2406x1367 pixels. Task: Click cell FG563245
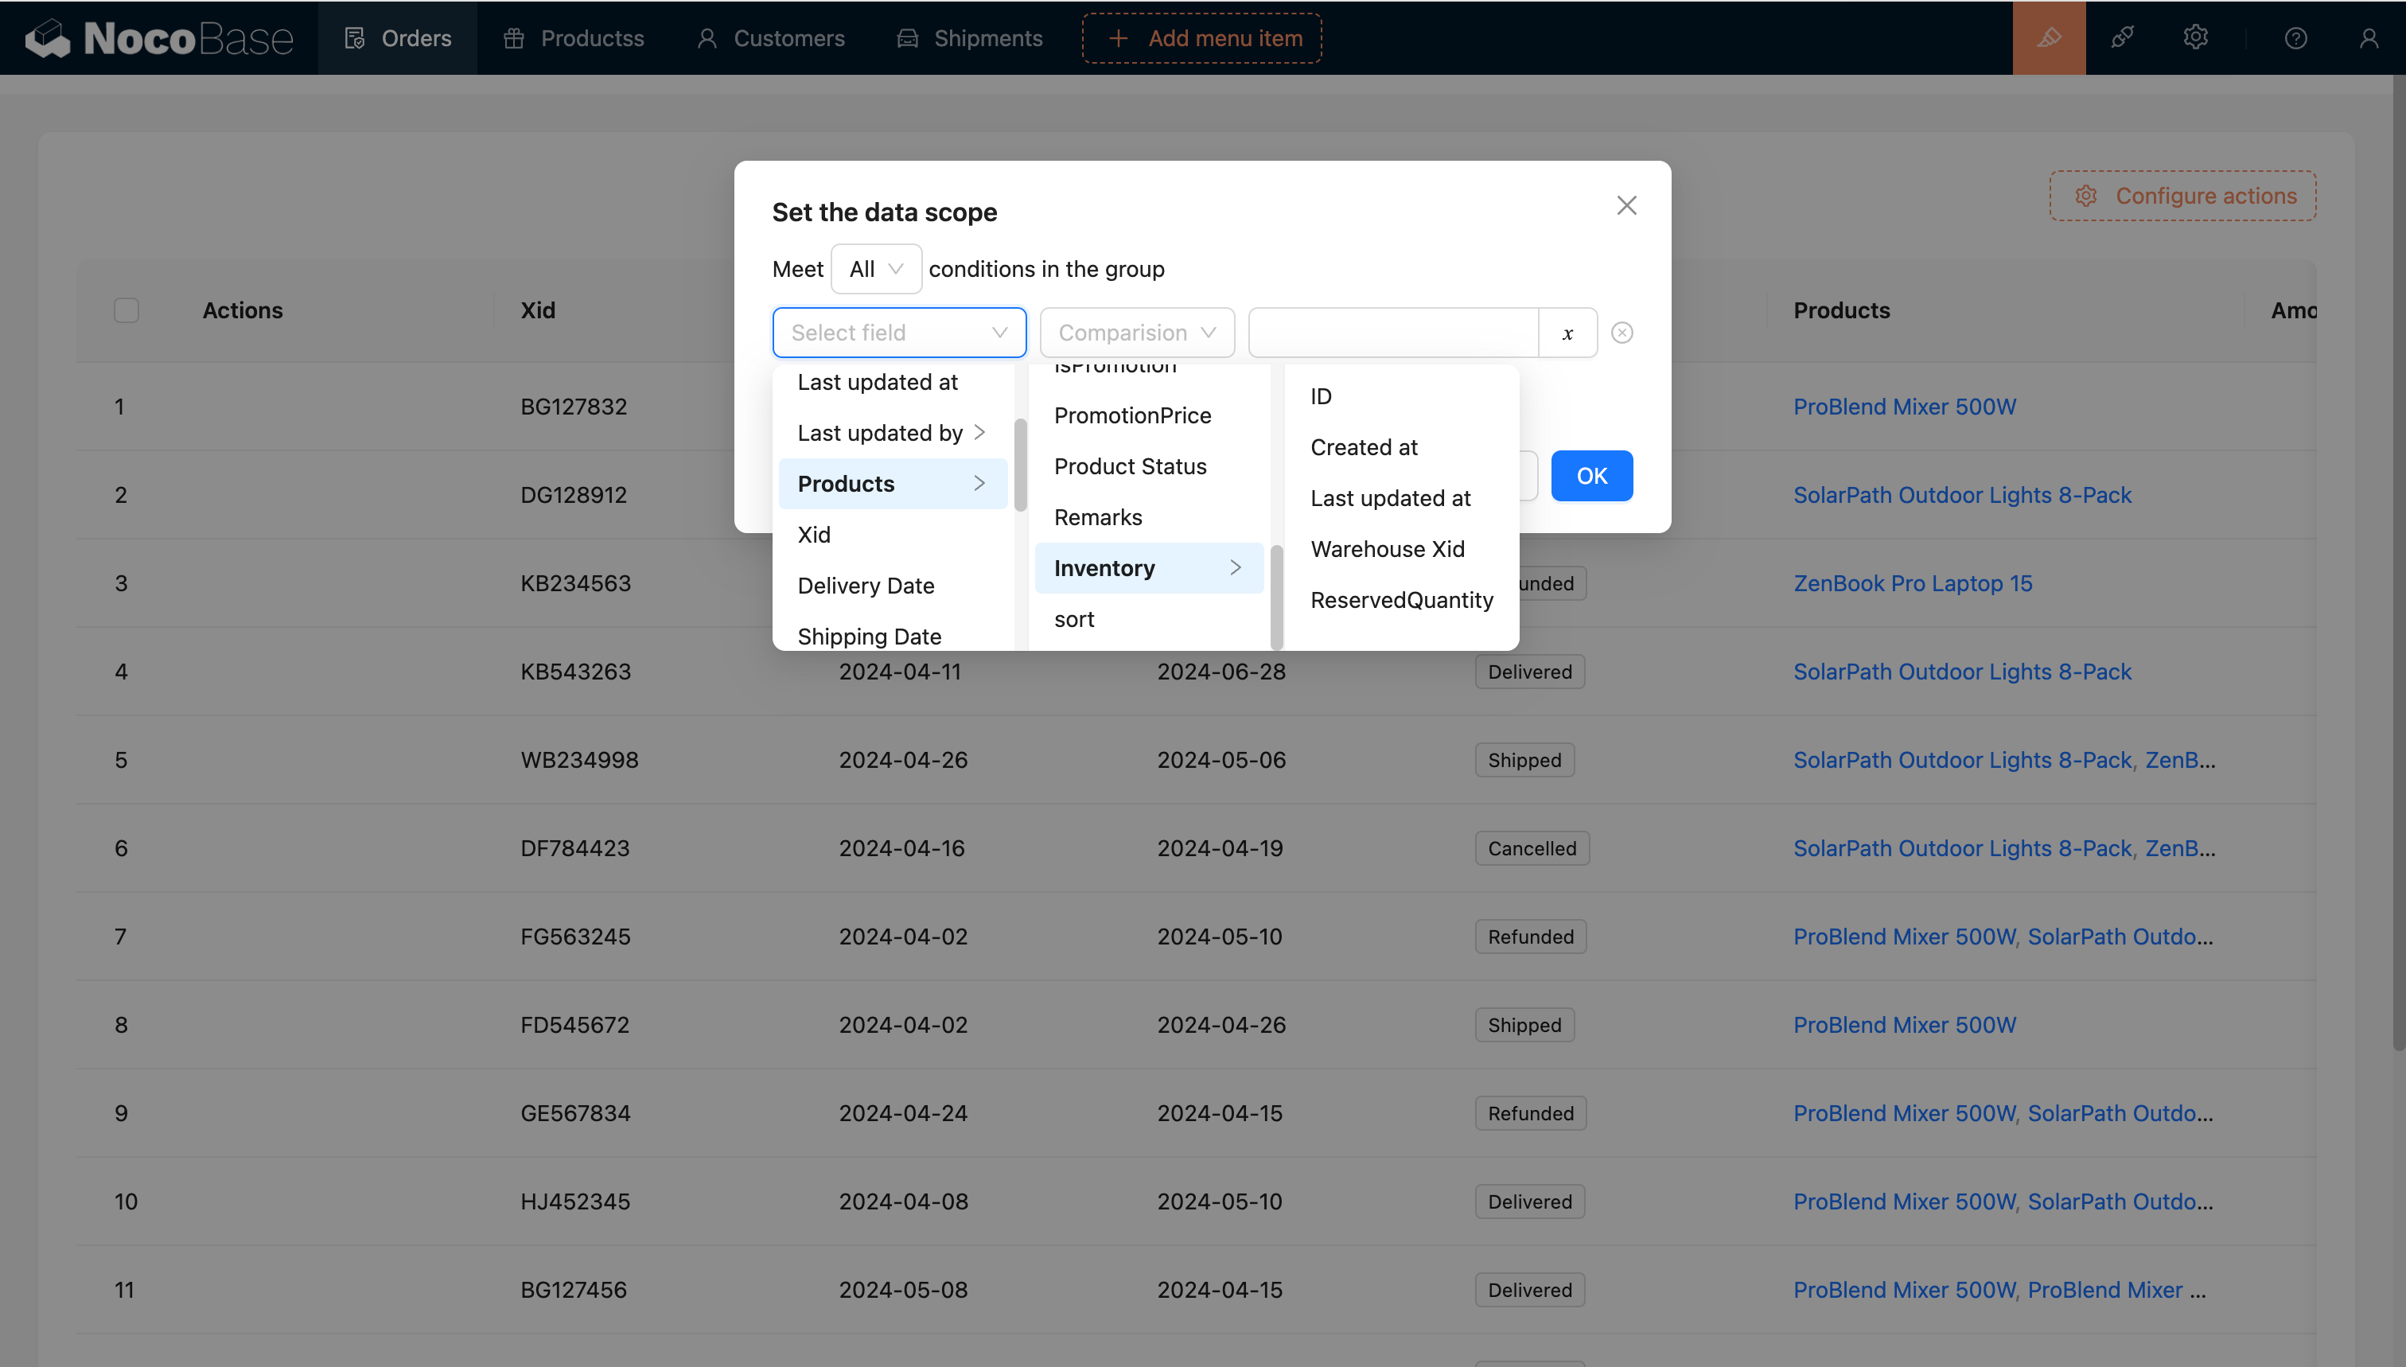point(575,936)
